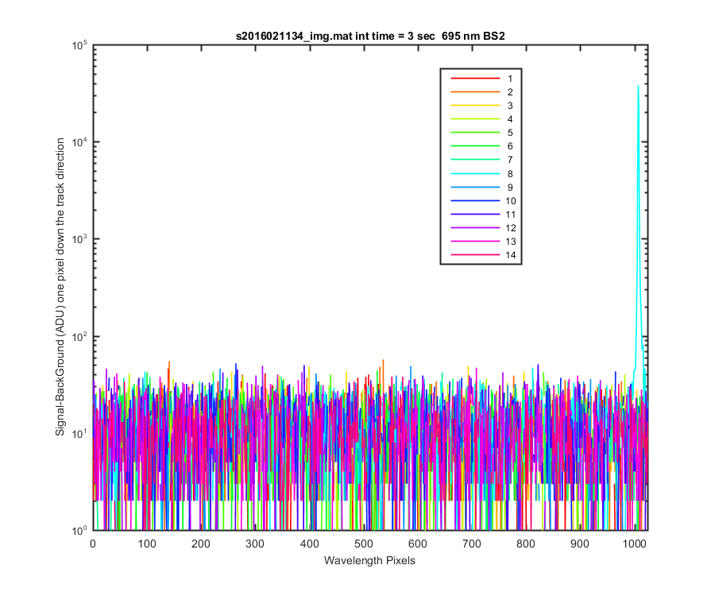Click legend label 2
The height and width of the screenshot is (596, 715).
click(510, 92)
